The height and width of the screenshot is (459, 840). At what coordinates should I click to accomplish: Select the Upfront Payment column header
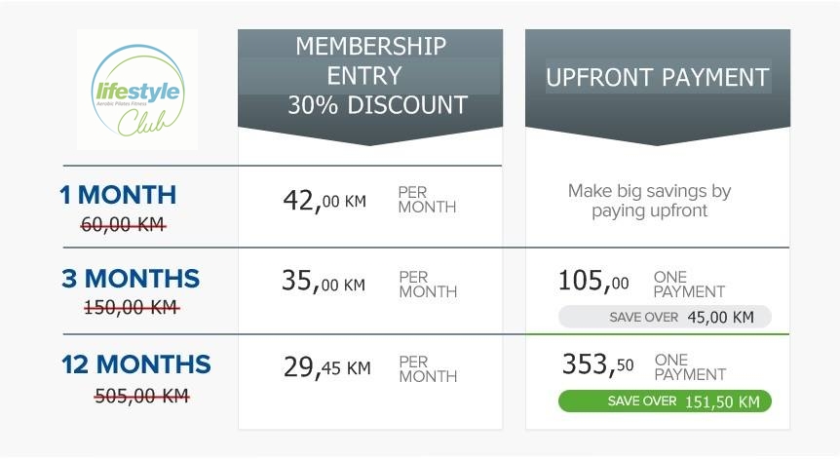[x=658, y=77]
